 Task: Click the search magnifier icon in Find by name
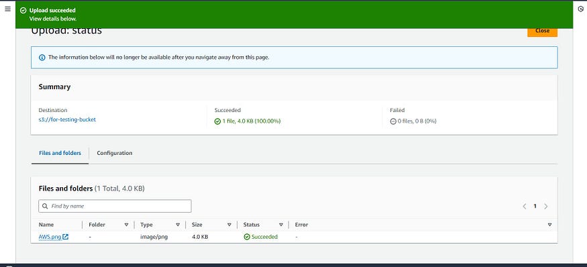coord(45,206)
